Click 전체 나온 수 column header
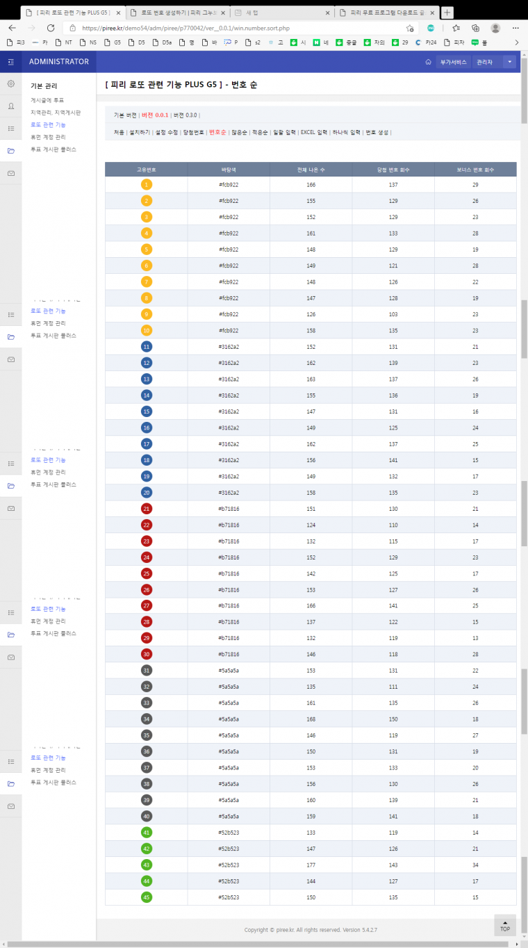Screen dimensions: 528x948 pos(311,169)
